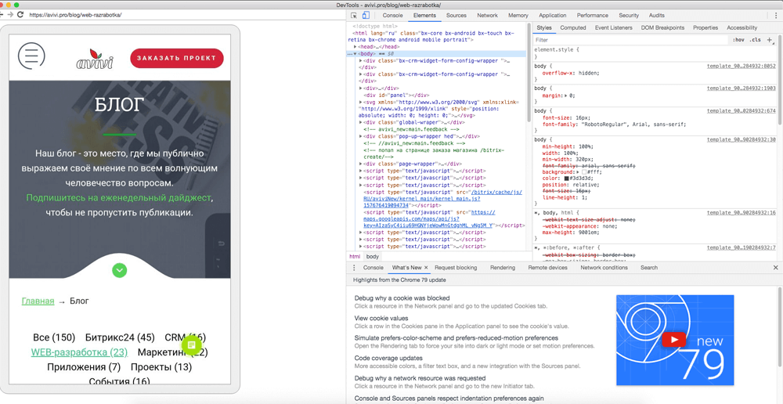The image size is (783, 404).
Task: Click the ЗАКАЗАТЬ ПРОЕКТ button
Action: pyautogui.click(x=177, y=59)
